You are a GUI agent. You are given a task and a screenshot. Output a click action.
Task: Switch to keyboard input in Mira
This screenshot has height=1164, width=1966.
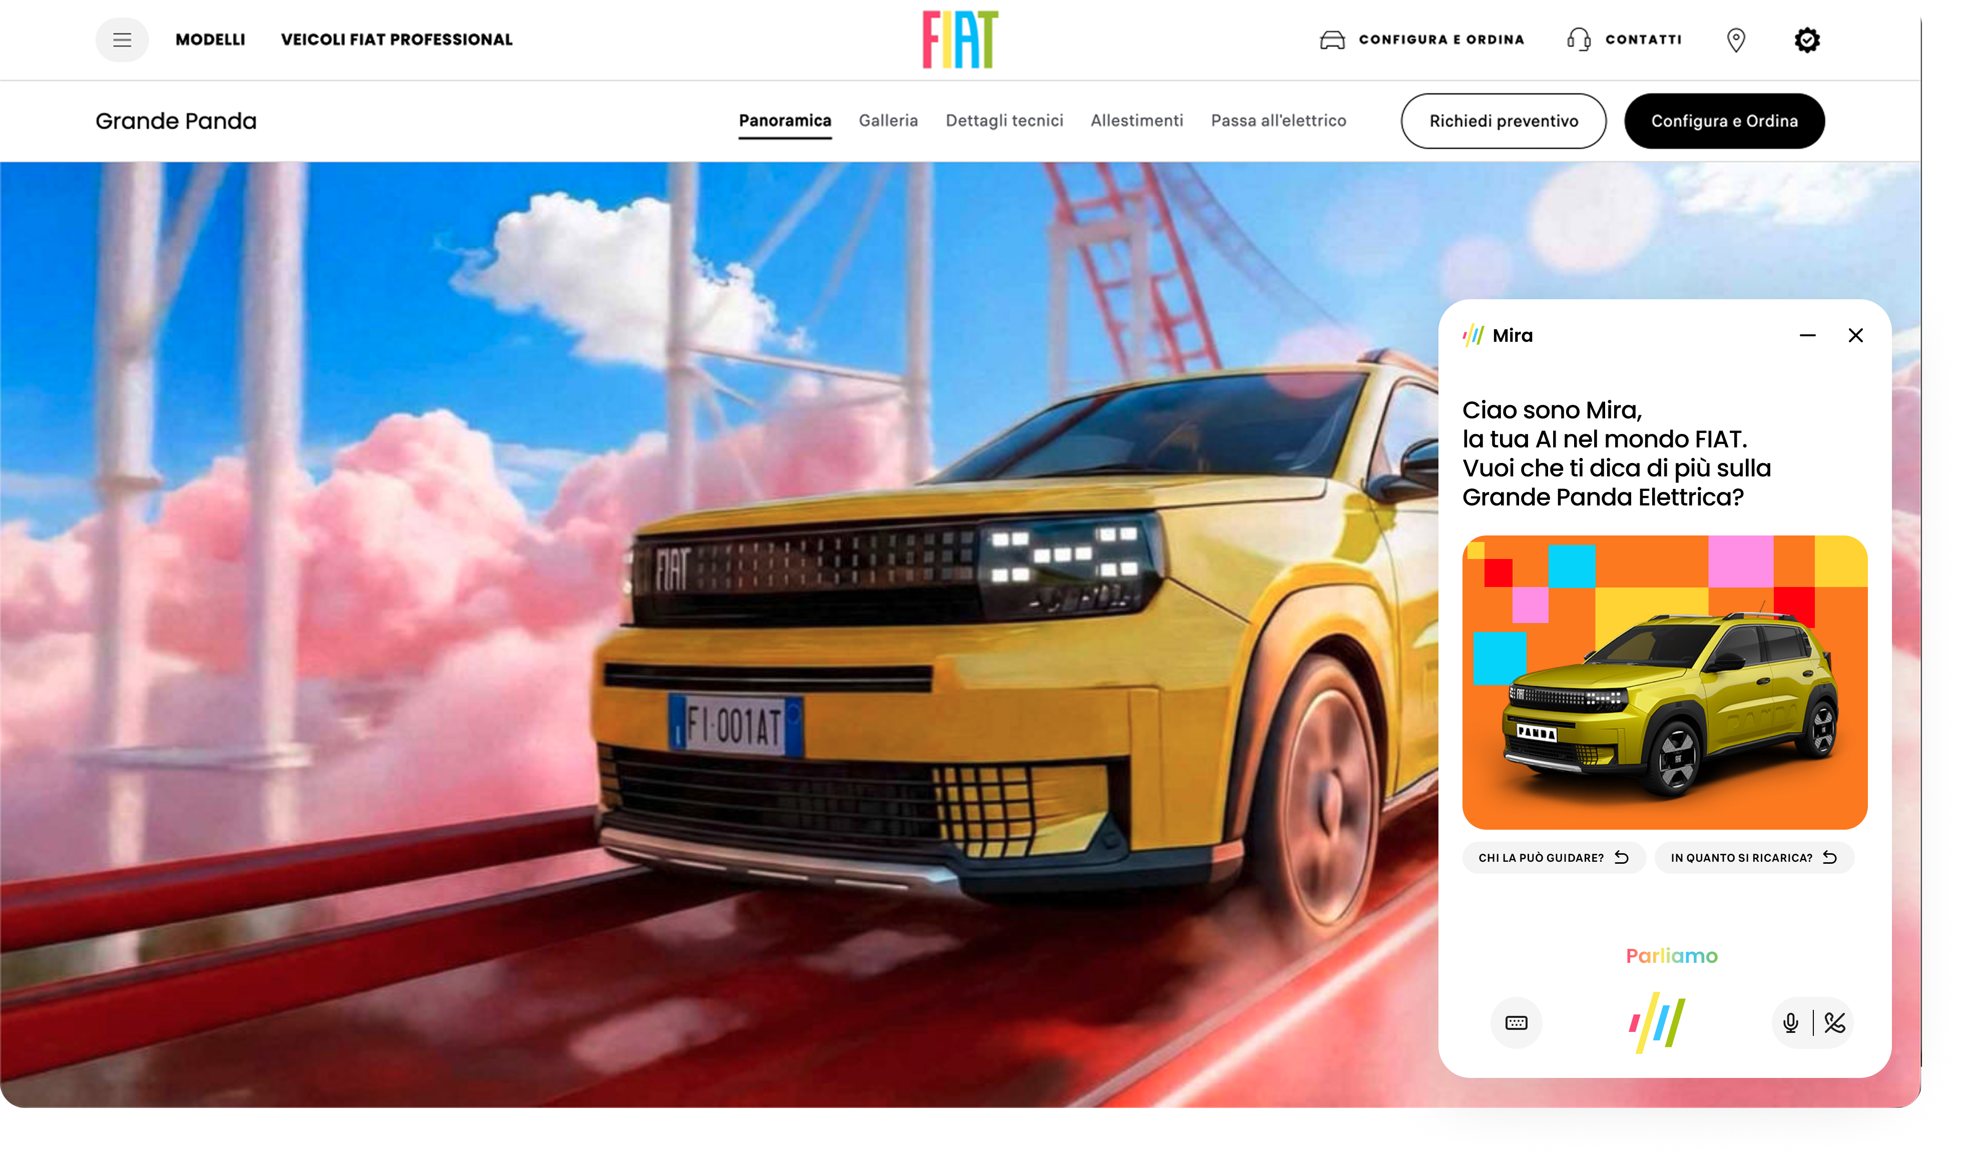point(1516,1022)
